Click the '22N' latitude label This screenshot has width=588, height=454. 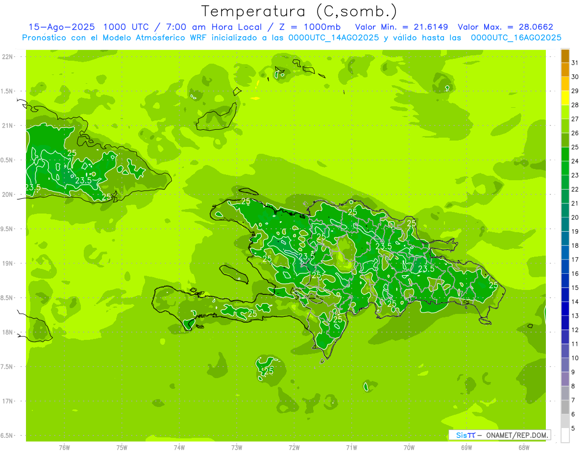pos(8,56)
